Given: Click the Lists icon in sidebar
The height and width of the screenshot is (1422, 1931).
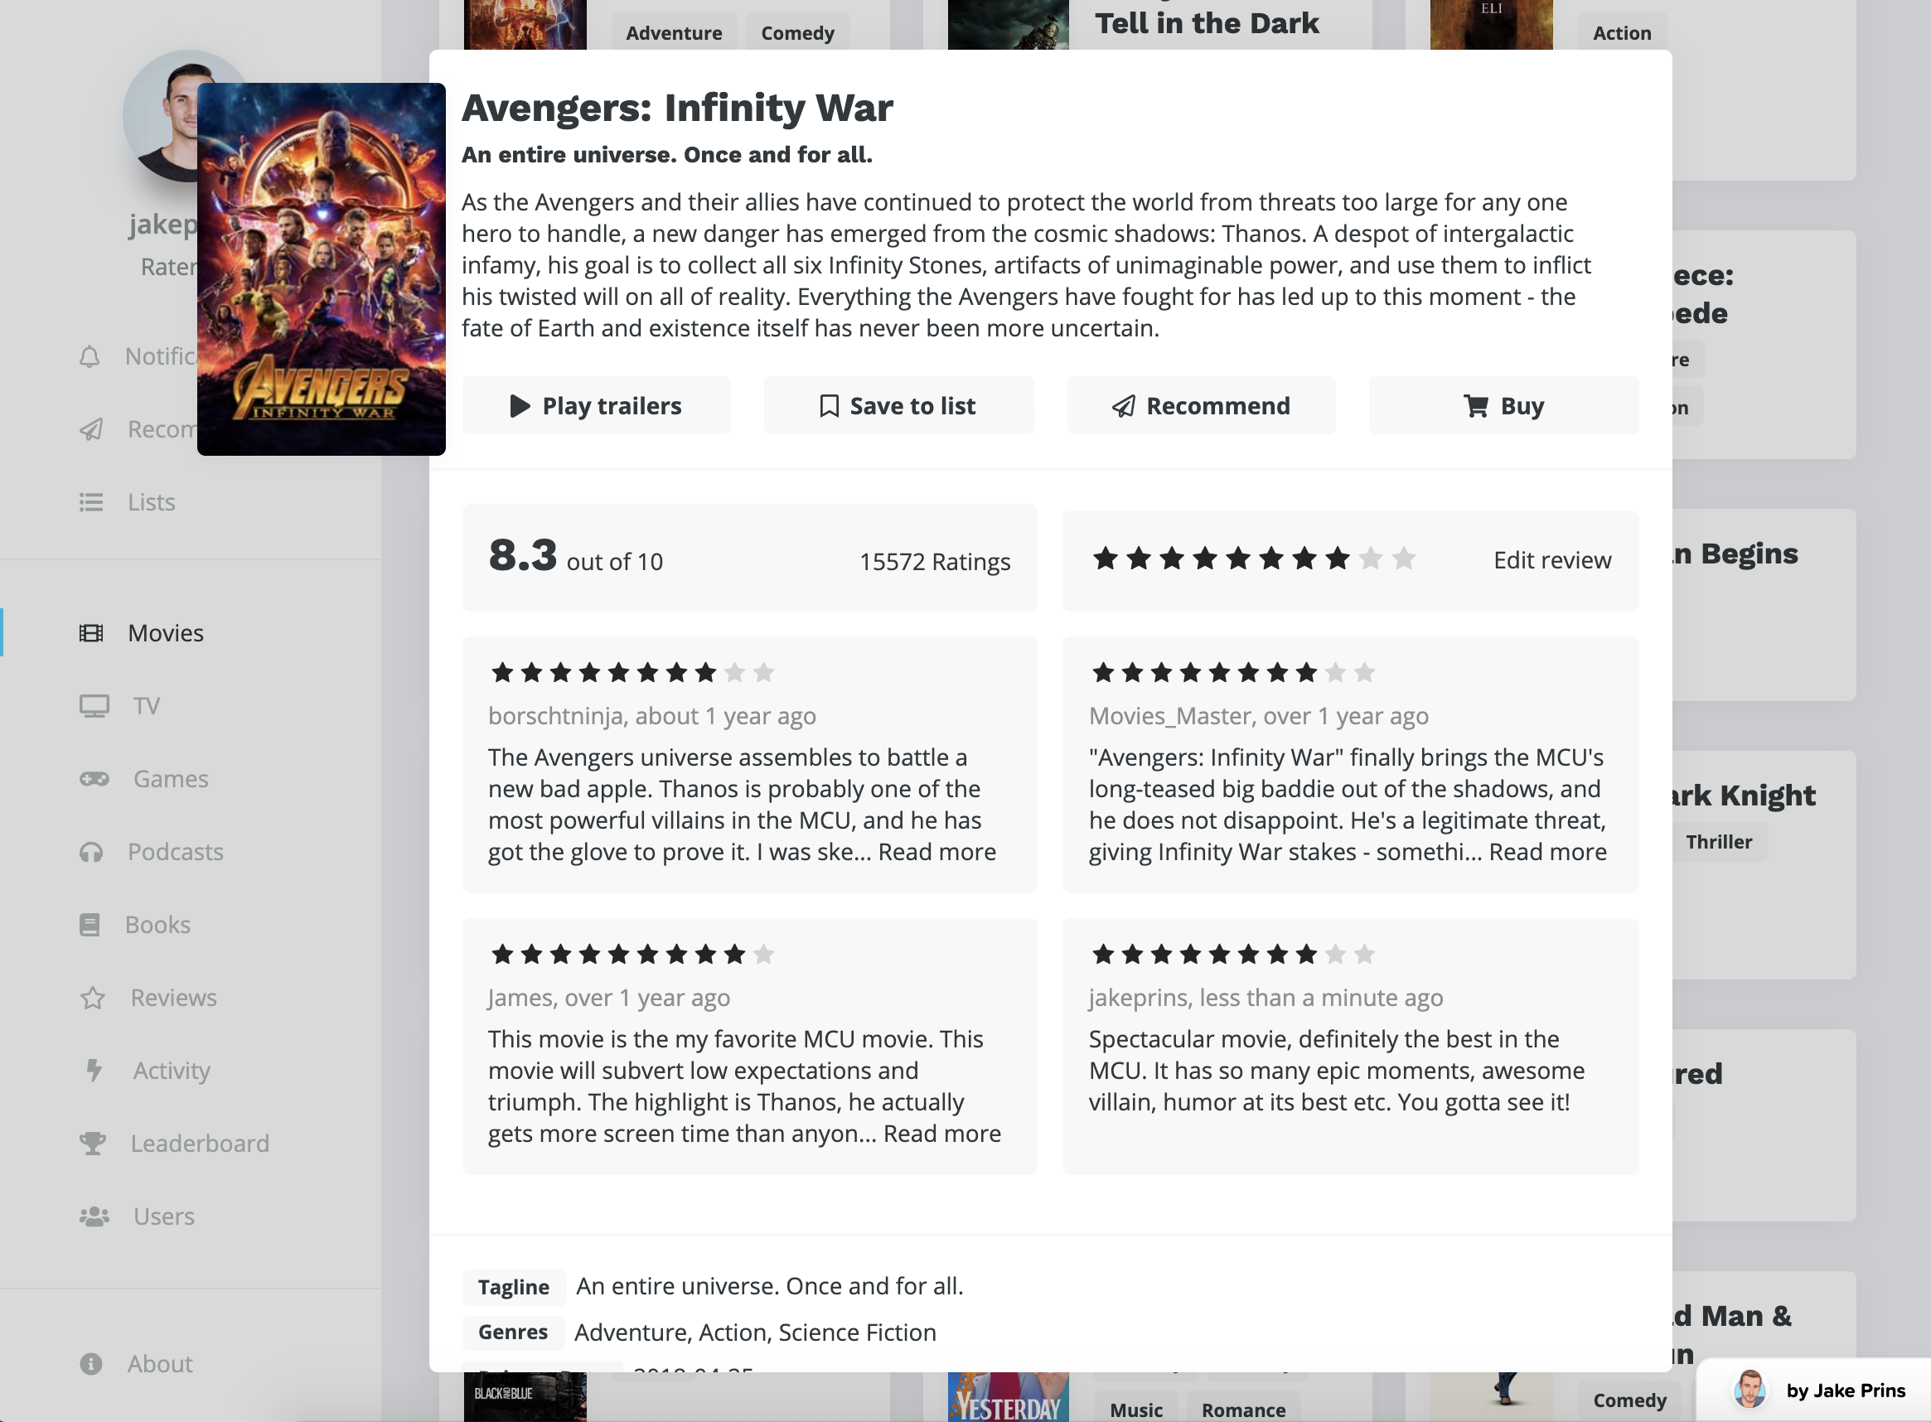Looking at the screenshot, I should tap(91, 502).
